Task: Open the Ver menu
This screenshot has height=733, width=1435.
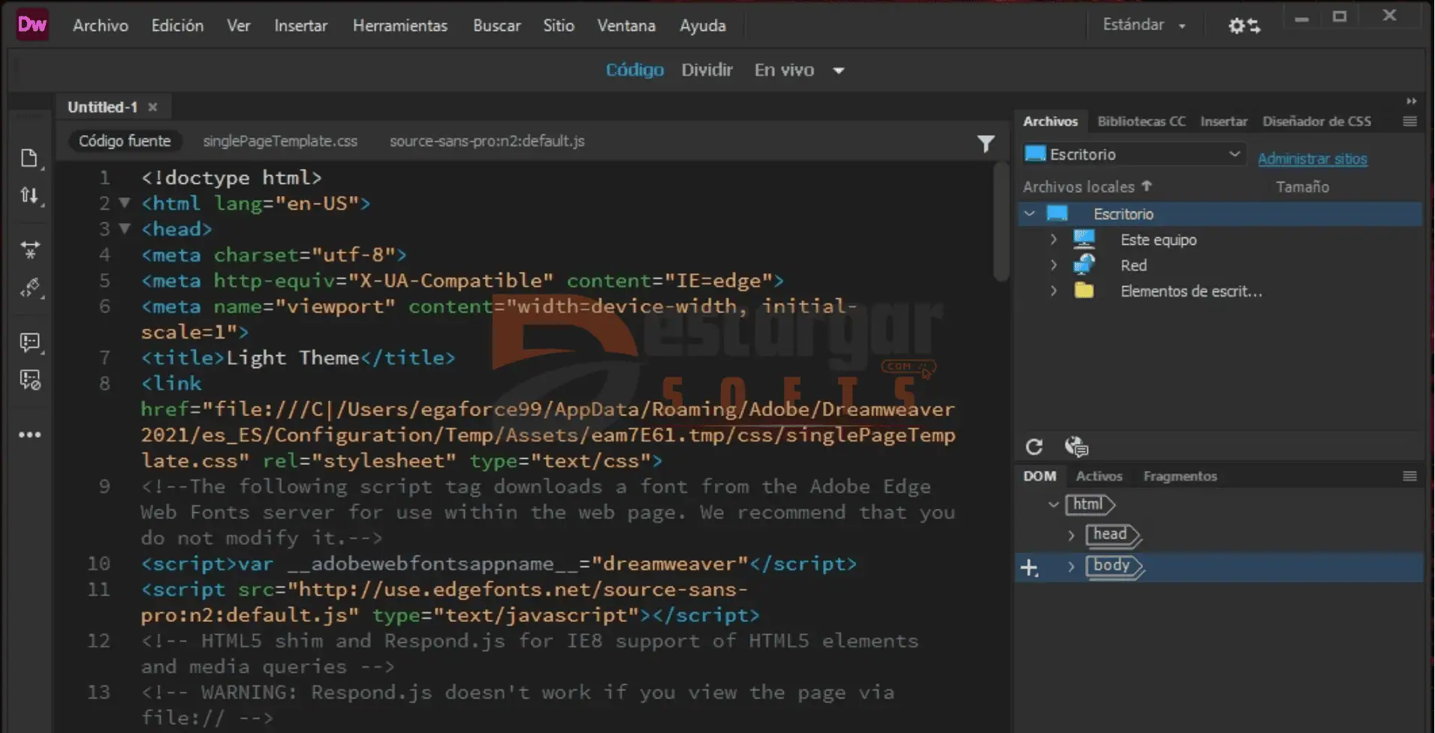Action: pyautogui.click(x=239, y=26)
